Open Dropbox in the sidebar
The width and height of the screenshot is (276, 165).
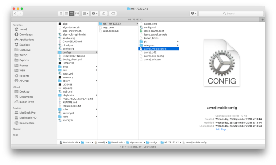tap(24, 45)
